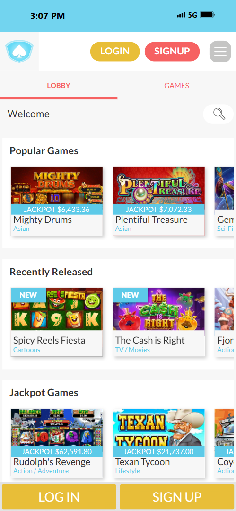The image size is (236, 511).
Task: Open the Plentiful Treasure game thumbnail
Action: [159, 190]
